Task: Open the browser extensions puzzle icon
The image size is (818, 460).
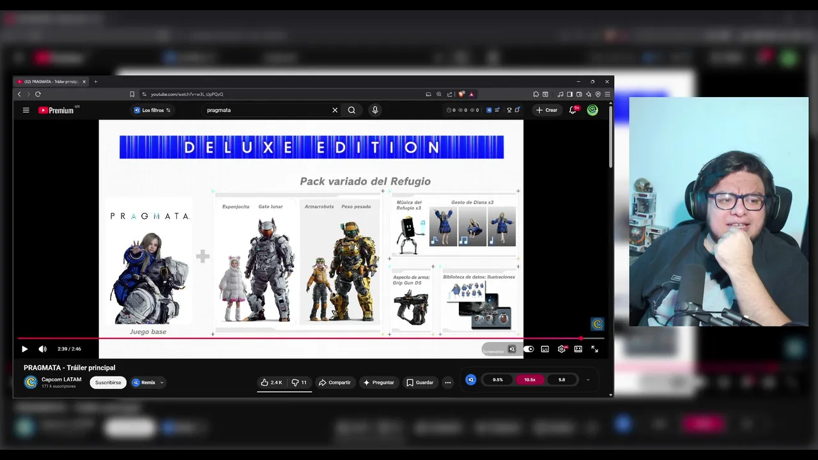Action: [x=536, y=94]
